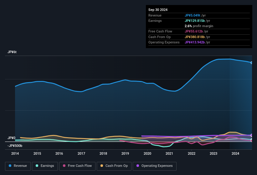This screenshot has width=257, height=175.
Task: Click the 2021 x-axis label
Action: (x=169, y=153)
